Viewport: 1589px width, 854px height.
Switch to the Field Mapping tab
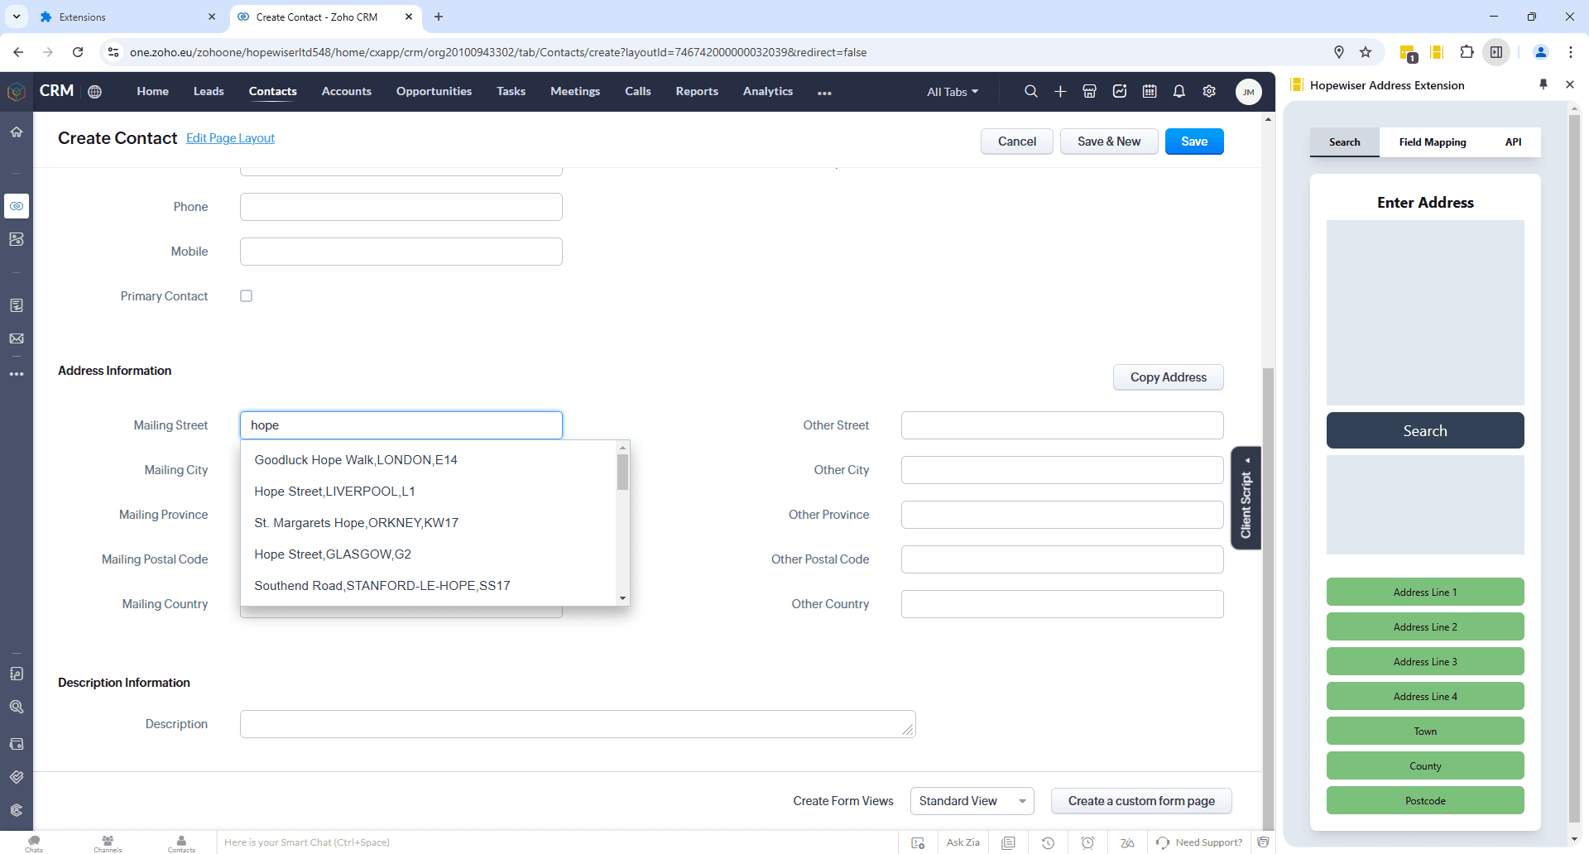(1432, 142)
